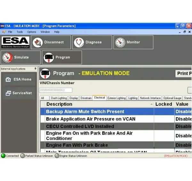The width and height of the screenshot is (192, 181).
Task: Open the Tools menu
Action: click(20, 32)
